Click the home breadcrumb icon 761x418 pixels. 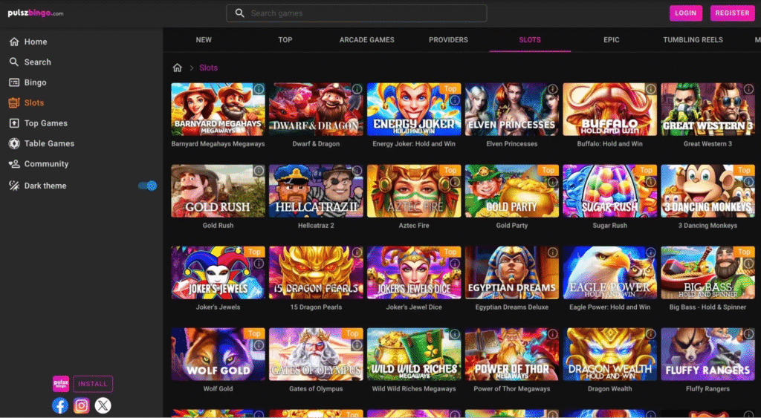tap(178, 68)
